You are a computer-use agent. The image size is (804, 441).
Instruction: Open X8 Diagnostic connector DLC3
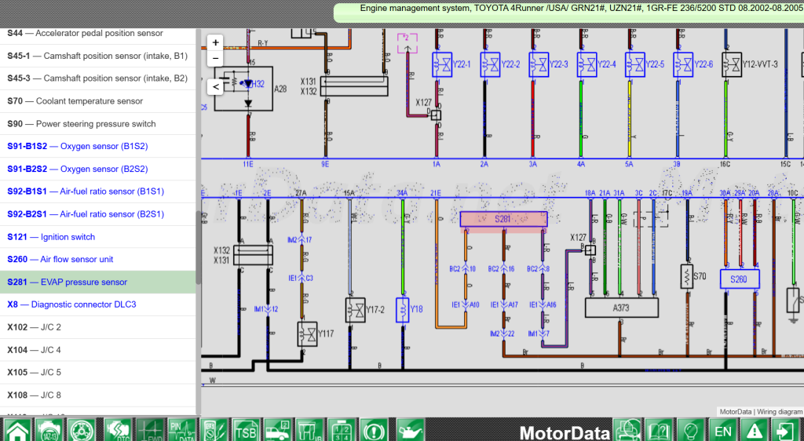click(98, 304)
